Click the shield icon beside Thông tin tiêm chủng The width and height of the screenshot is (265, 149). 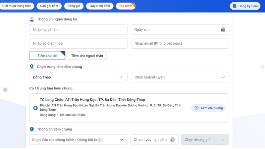(32, 129)
